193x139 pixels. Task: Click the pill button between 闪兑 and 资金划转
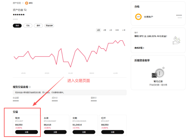click(x=38, y=26)
